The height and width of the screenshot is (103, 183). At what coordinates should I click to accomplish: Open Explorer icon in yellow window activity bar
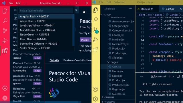[96, 10]
